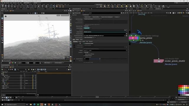The height and width of the screenshot is (106, 189).
Task: Click the Override Output Image path field
Action: point(104,36)
